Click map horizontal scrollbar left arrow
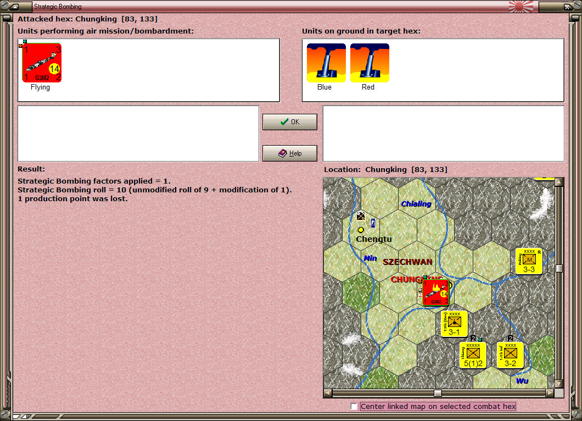The width and height of the screenshot is (582, 421). pyautogui.click(x=327, y=393)
